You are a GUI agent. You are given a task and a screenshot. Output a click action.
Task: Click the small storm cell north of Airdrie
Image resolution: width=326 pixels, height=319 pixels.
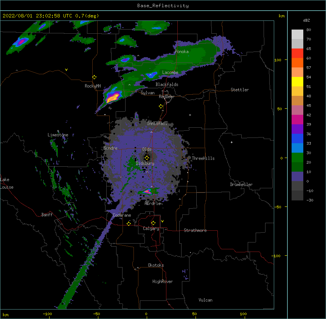click(x=148, y=191)
